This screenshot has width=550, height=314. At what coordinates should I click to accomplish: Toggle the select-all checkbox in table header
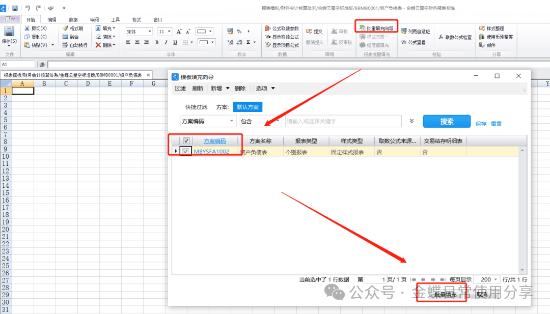186,141
